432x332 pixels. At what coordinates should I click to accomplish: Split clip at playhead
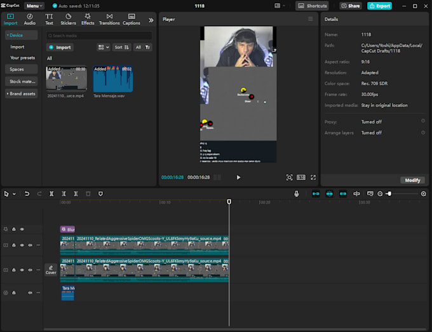(x=51, y=194)
